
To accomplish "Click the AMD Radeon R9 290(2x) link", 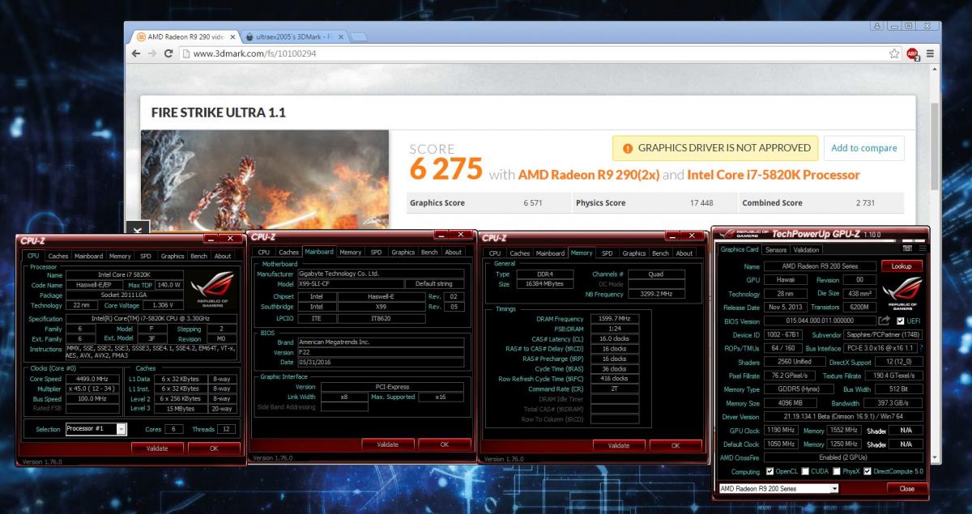I will click(x=589, y=175).
